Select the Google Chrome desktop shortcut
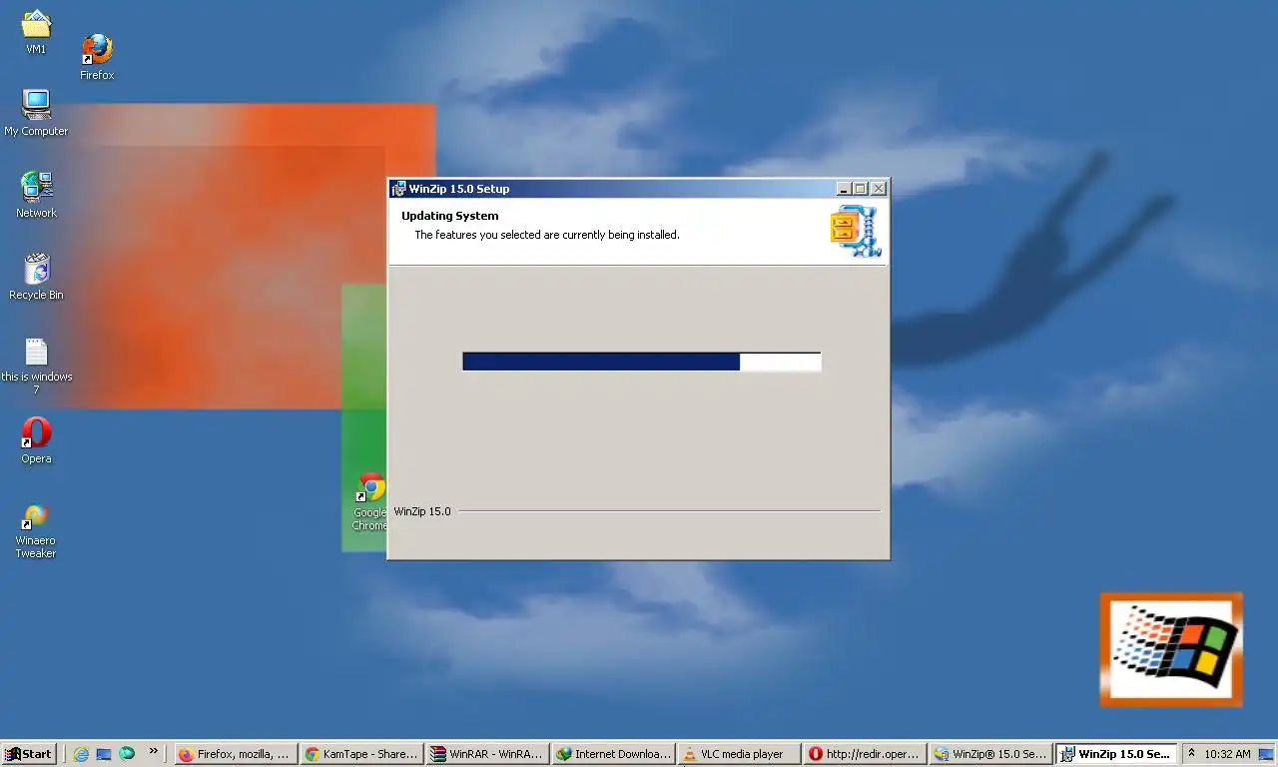This screenshot has height=767, width=1278. coord(370,502)
